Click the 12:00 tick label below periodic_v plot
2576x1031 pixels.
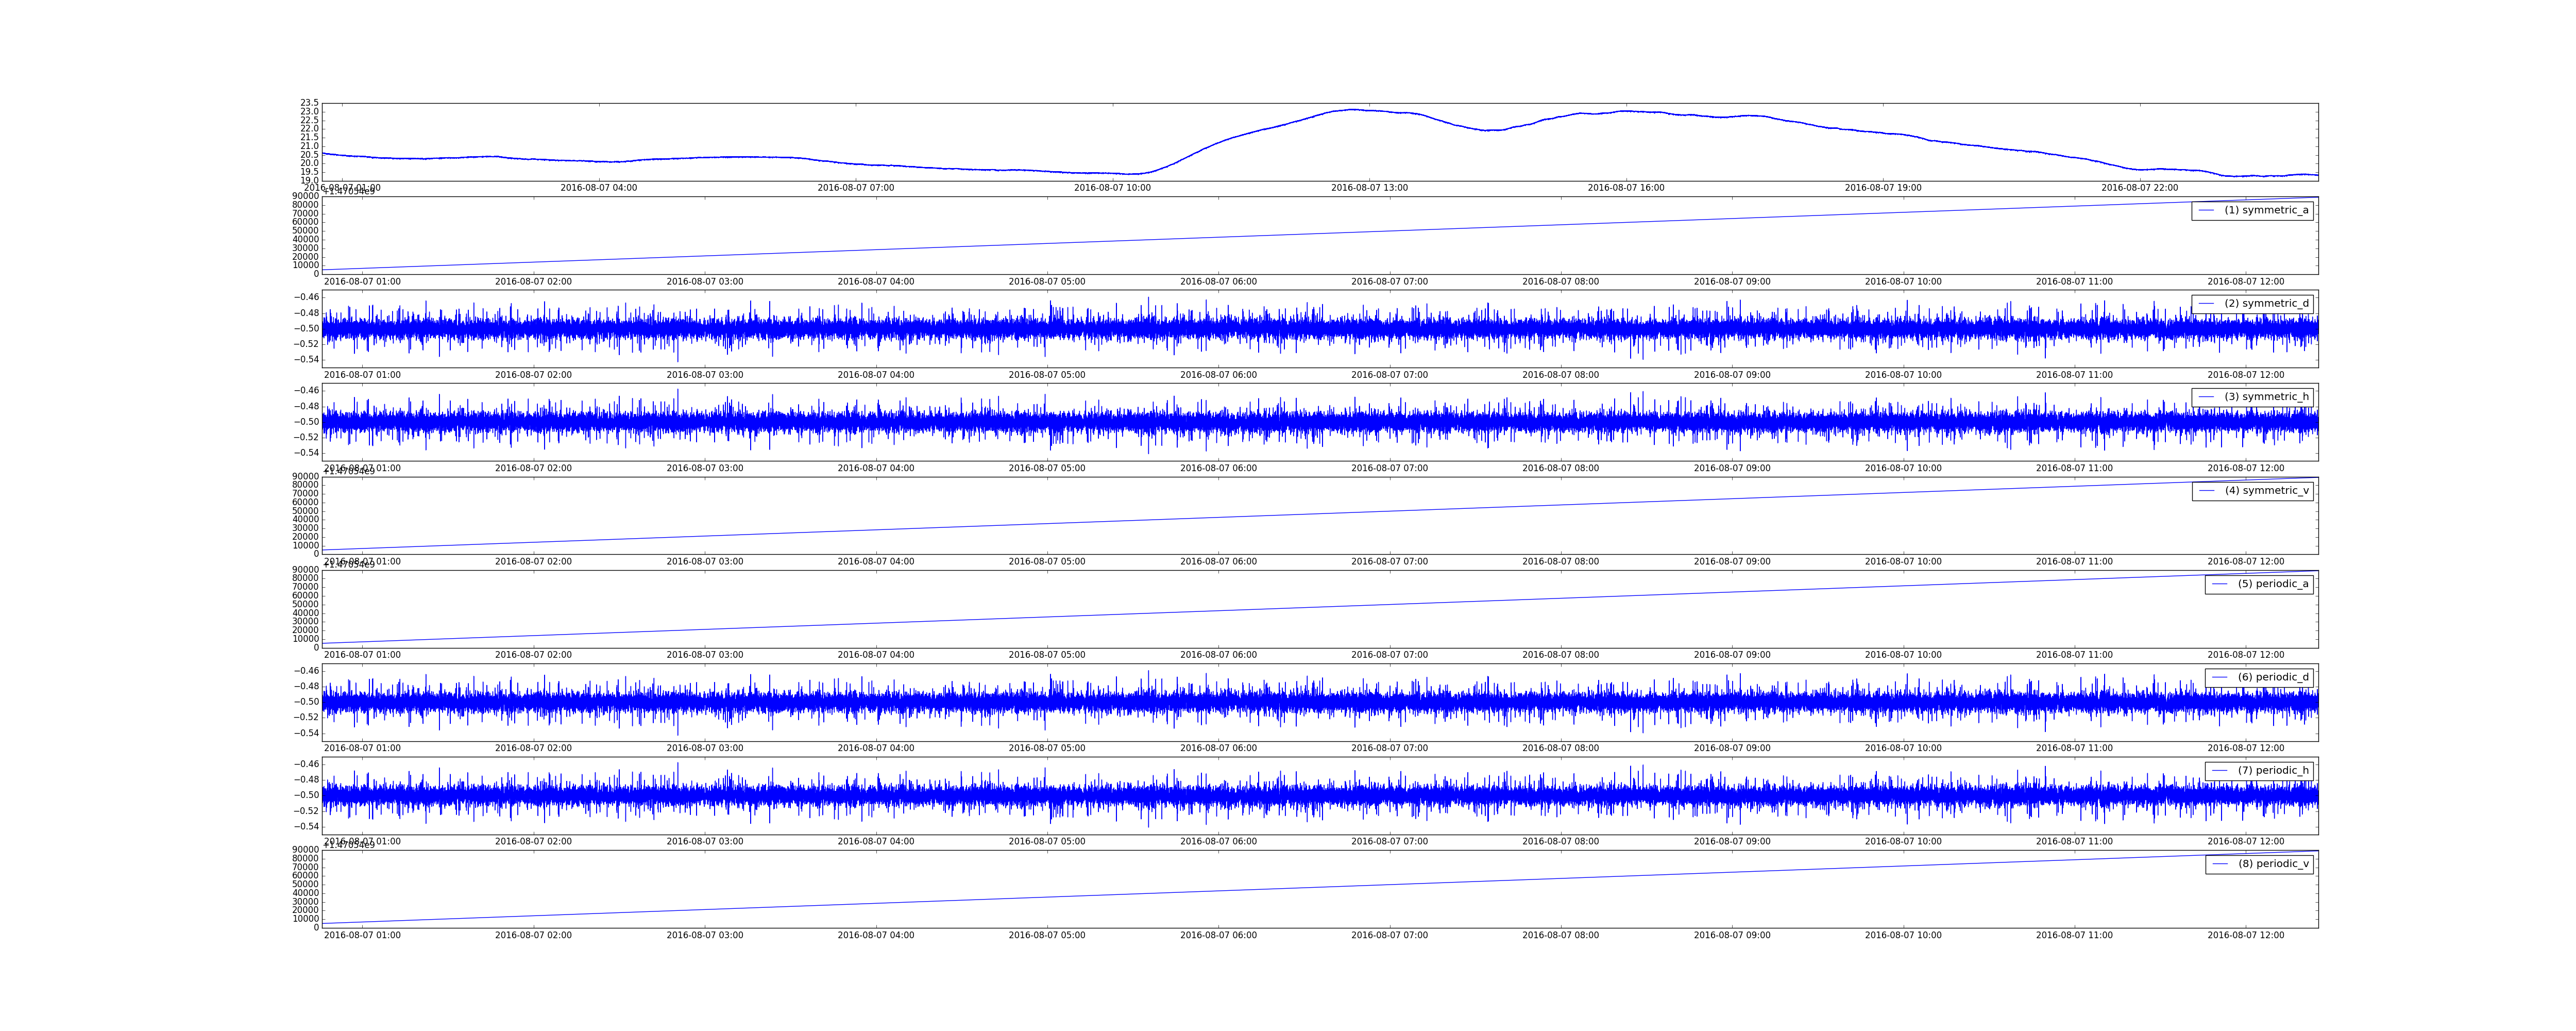pyautogui.click(x=2246, y=935)
